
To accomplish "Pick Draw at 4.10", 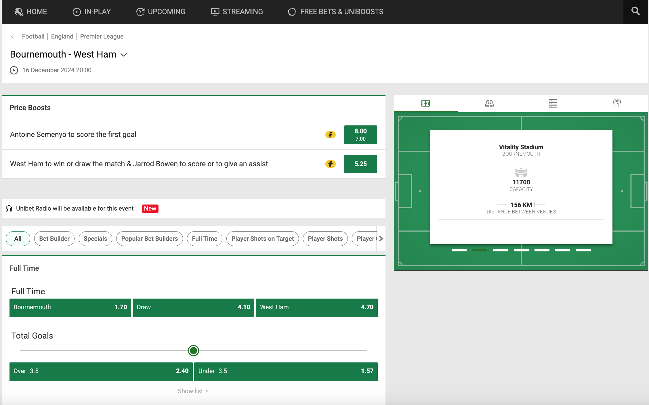I will coord(193,308).
